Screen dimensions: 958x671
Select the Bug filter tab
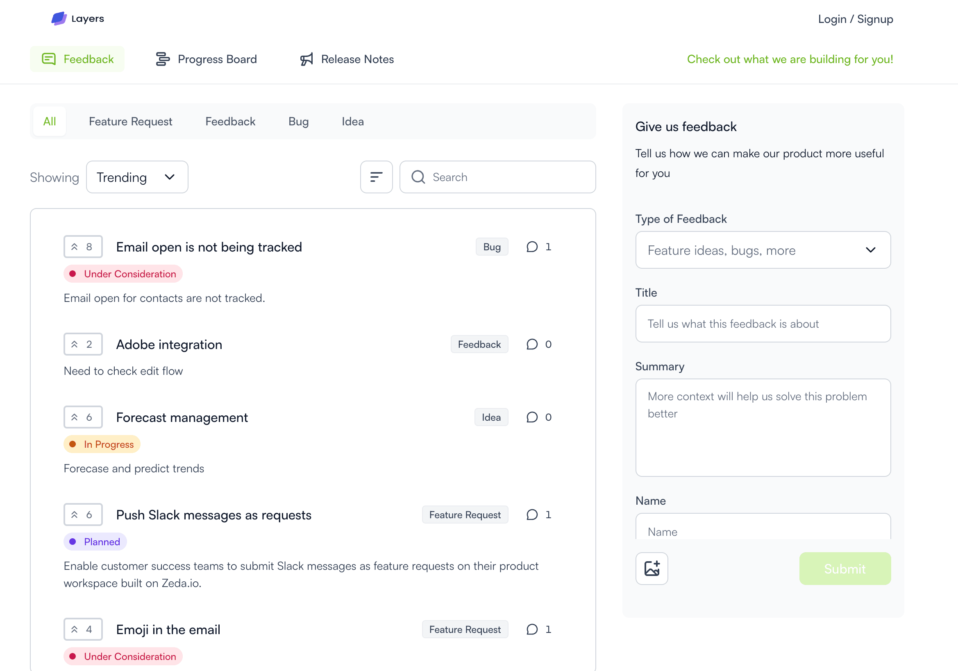tap(298, 121)
